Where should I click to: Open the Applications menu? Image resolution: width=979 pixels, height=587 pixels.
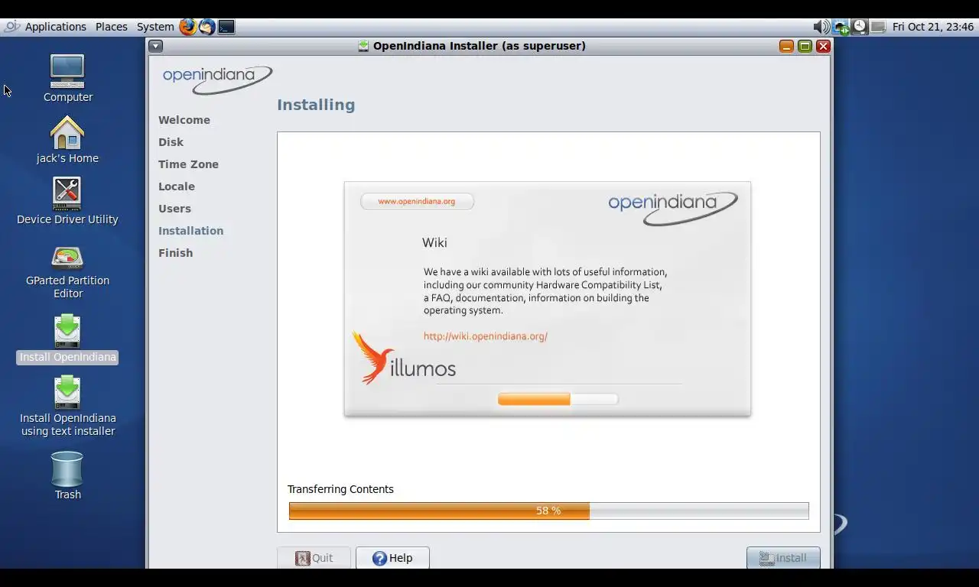(55, 27)
